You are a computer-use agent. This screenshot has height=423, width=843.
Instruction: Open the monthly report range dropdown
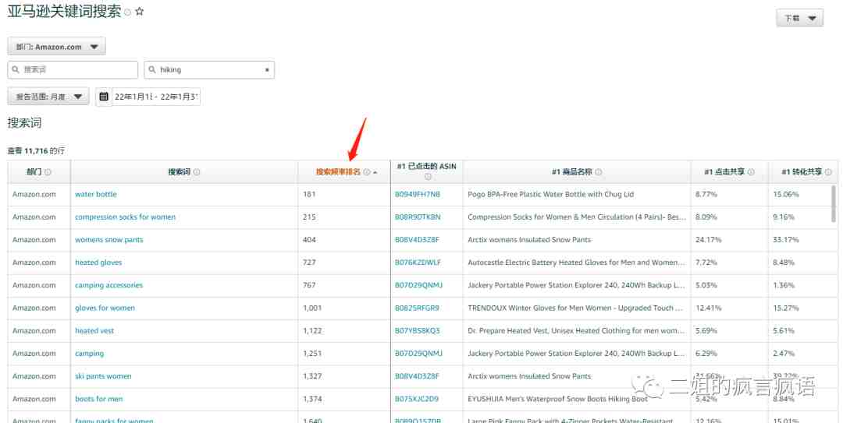48,97
